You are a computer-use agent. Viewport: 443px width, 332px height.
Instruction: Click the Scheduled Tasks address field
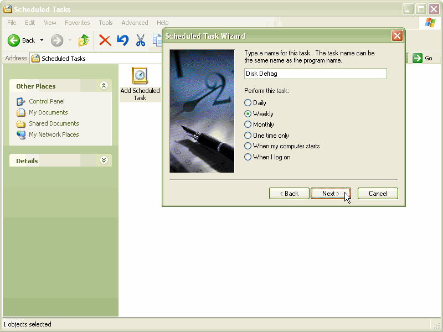[x=96, y=59]
